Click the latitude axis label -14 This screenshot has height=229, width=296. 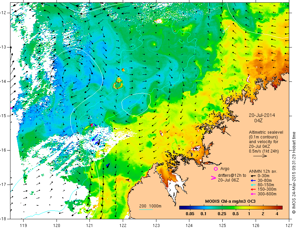(4, 81)
